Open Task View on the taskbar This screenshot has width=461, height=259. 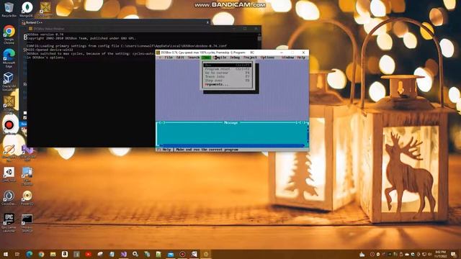pos(17,254)
